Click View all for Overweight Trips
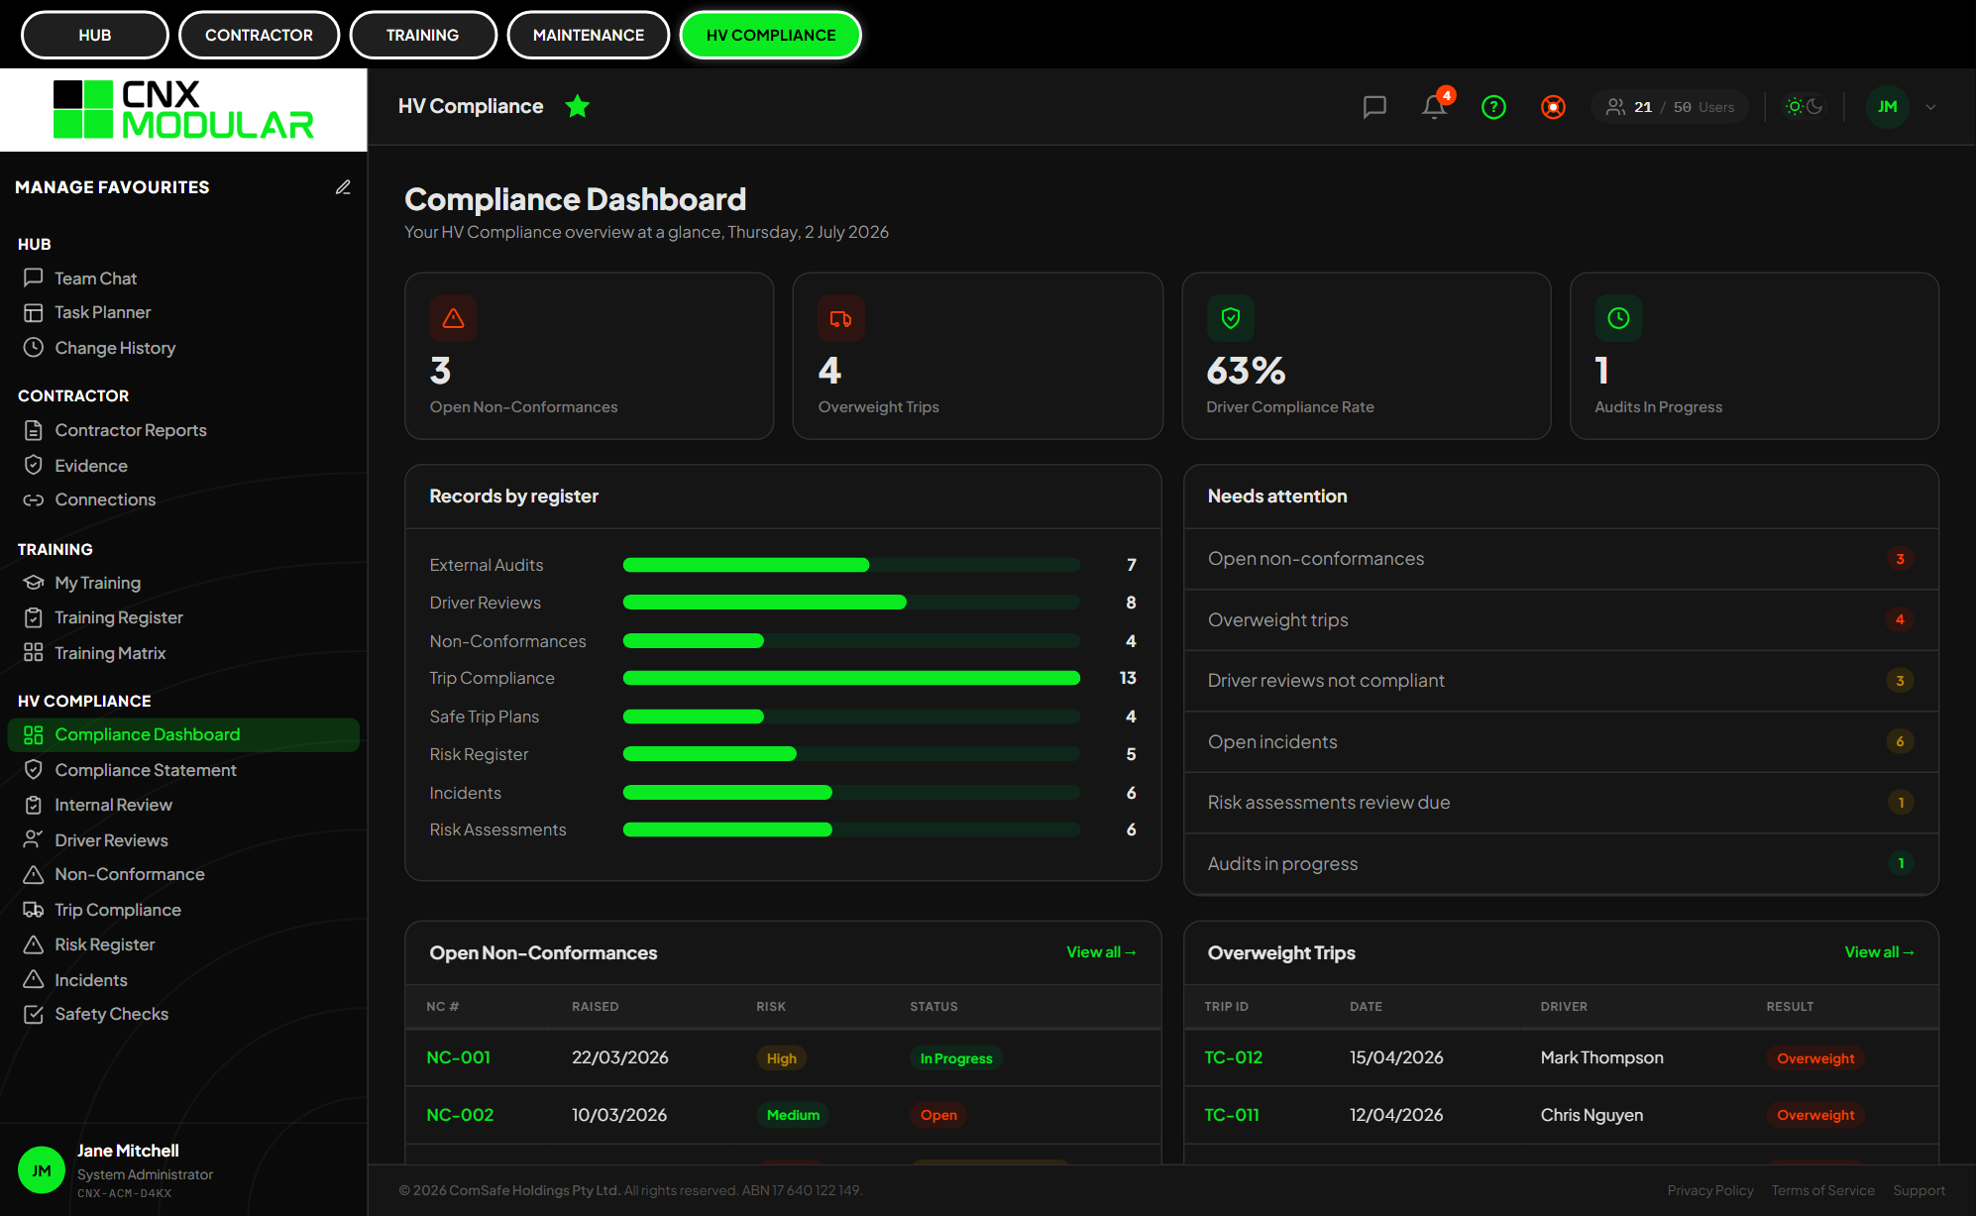Screen dimensions: 1976x1216 (1879, 952)
